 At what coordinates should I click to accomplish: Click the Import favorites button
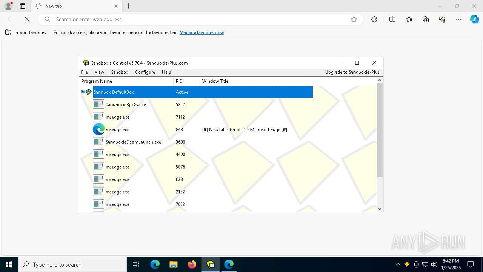26,32
